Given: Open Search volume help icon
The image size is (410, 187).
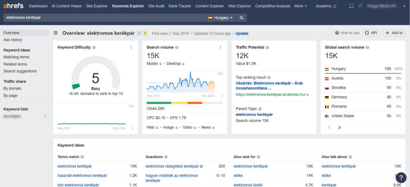Looking at the screenshot, I should coord(177,48).
